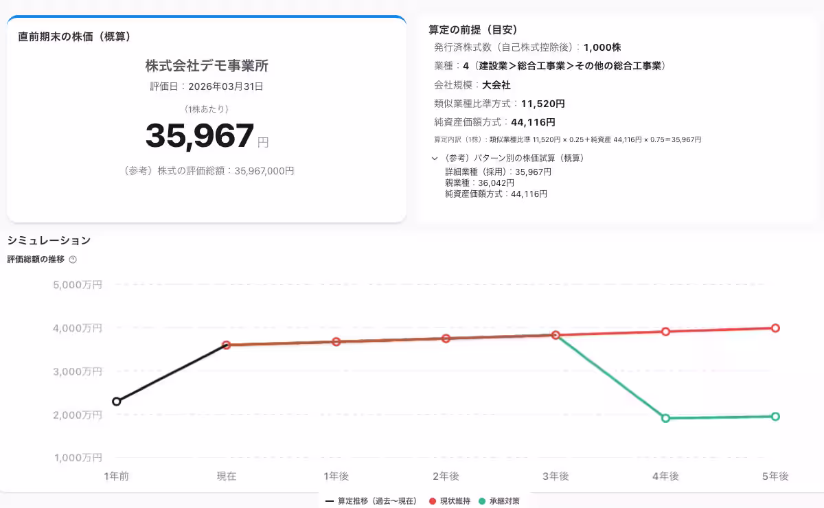Screen dimensions: 824x508
Task: Click 類似業種比準方式：11,520円 line
Action: click(500, 104)
